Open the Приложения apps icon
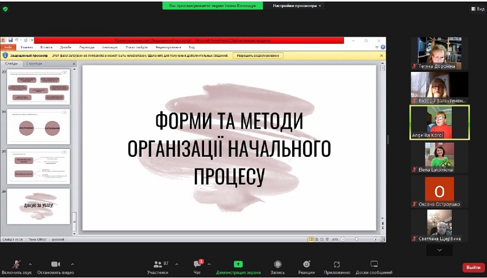This screenshot has height=278, width=487. (x=337, y=264)
